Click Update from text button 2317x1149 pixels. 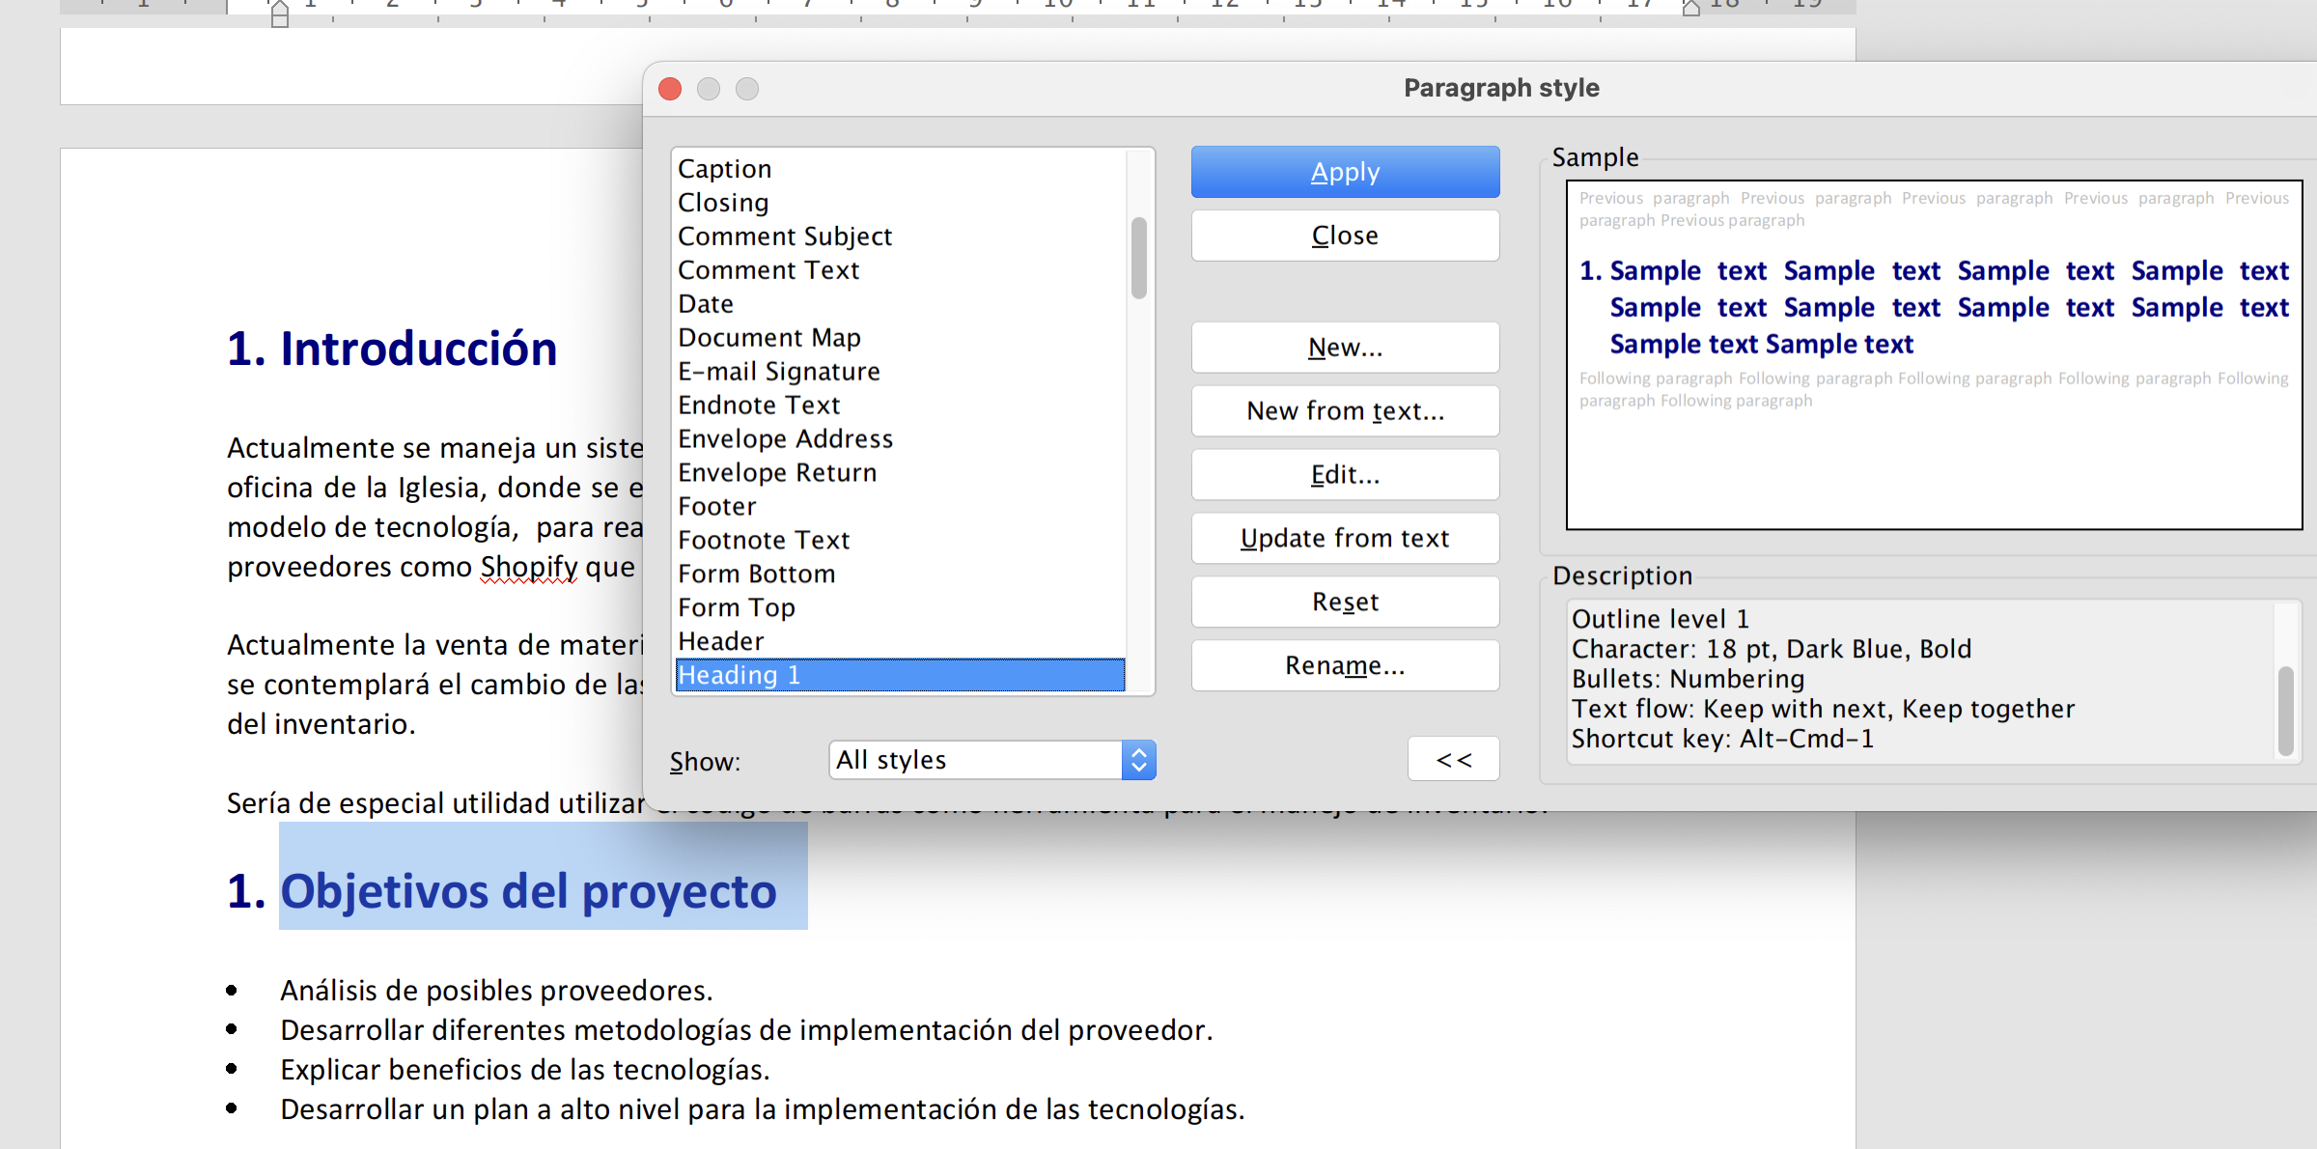[1344, 539]
